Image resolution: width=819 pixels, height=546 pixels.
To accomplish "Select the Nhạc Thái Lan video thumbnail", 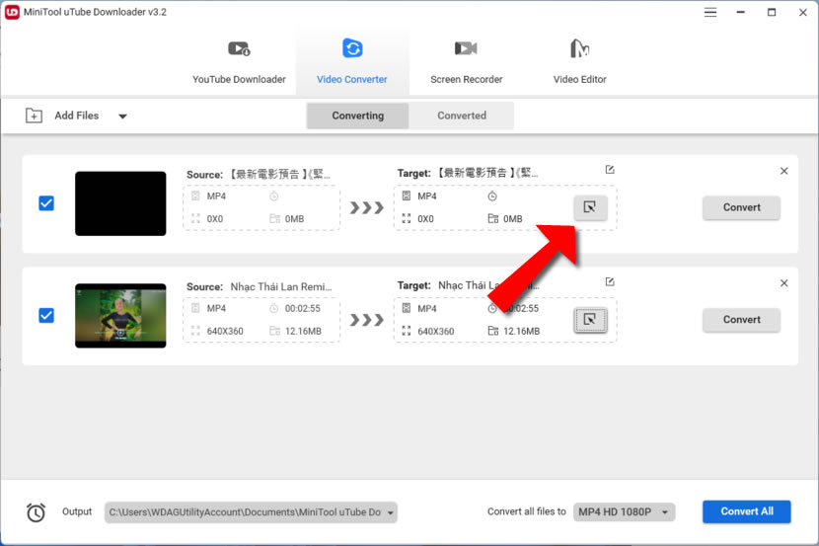I will click(120, 316).
